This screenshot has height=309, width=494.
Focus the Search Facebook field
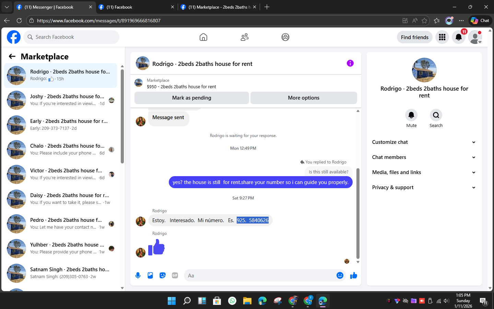tap(71, 37)
